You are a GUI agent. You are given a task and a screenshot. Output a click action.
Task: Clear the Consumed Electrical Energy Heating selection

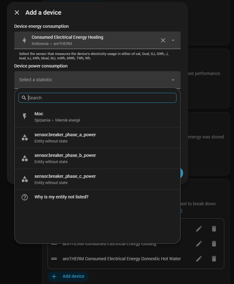point(163,40)
